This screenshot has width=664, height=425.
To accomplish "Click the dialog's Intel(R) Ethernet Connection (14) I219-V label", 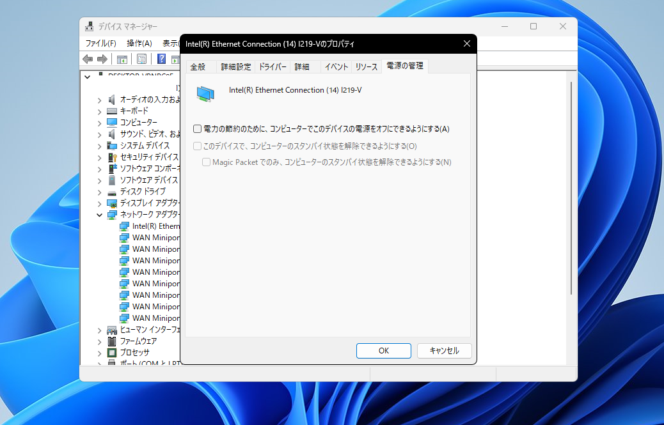I will click(x=295, y=90).
